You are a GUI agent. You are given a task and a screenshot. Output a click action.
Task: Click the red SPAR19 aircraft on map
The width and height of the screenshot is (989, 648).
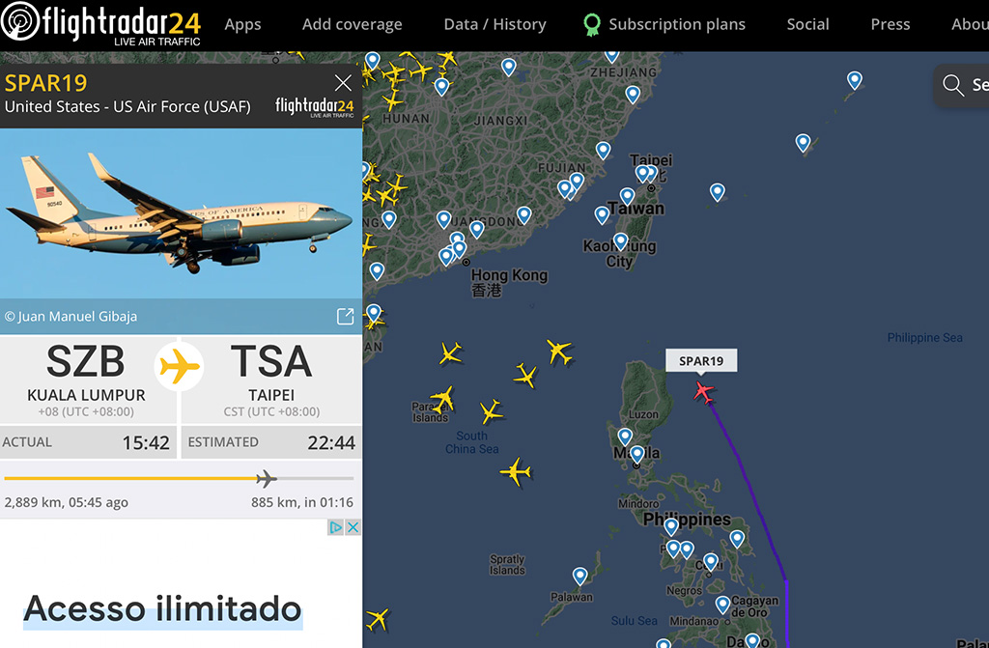click(703, 392)
